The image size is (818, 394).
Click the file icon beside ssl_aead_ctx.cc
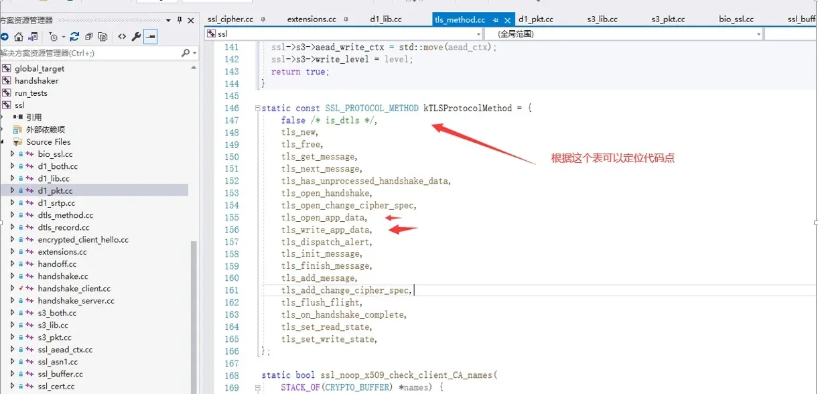(29, 350)
